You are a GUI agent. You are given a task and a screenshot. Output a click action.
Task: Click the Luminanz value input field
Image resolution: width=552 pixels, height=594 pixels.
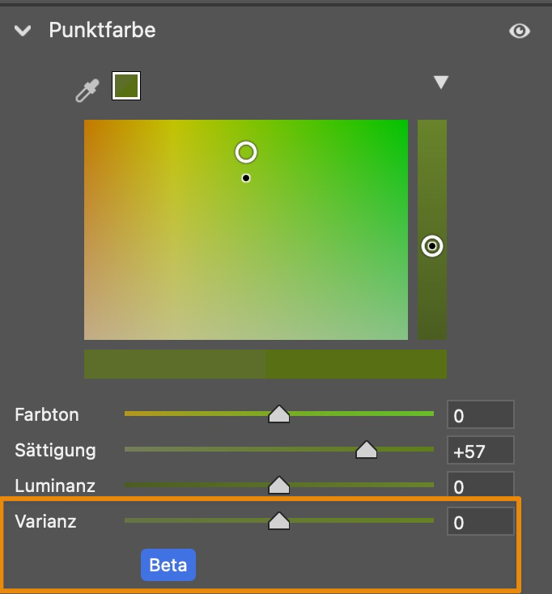[x=480, y=486]
